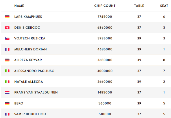Open Vojtech Ruzicka's player entry
Screen dimensions: 171x118
30,38
